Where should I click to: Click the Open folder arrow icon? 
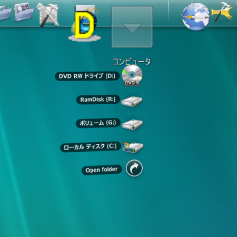(x=134, y=168)
